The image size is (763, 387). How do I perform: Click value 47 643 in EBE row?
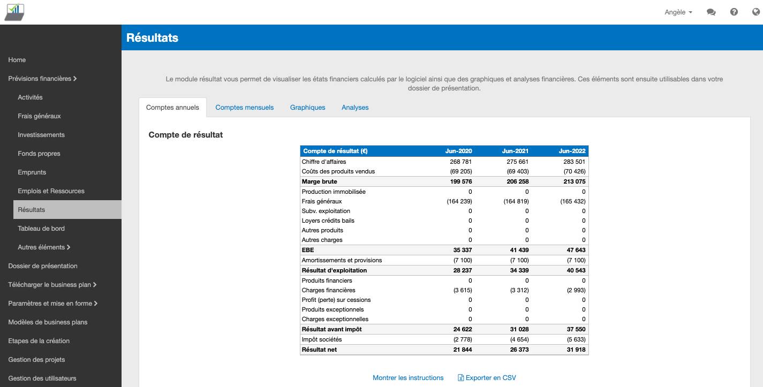coord(576,250)
